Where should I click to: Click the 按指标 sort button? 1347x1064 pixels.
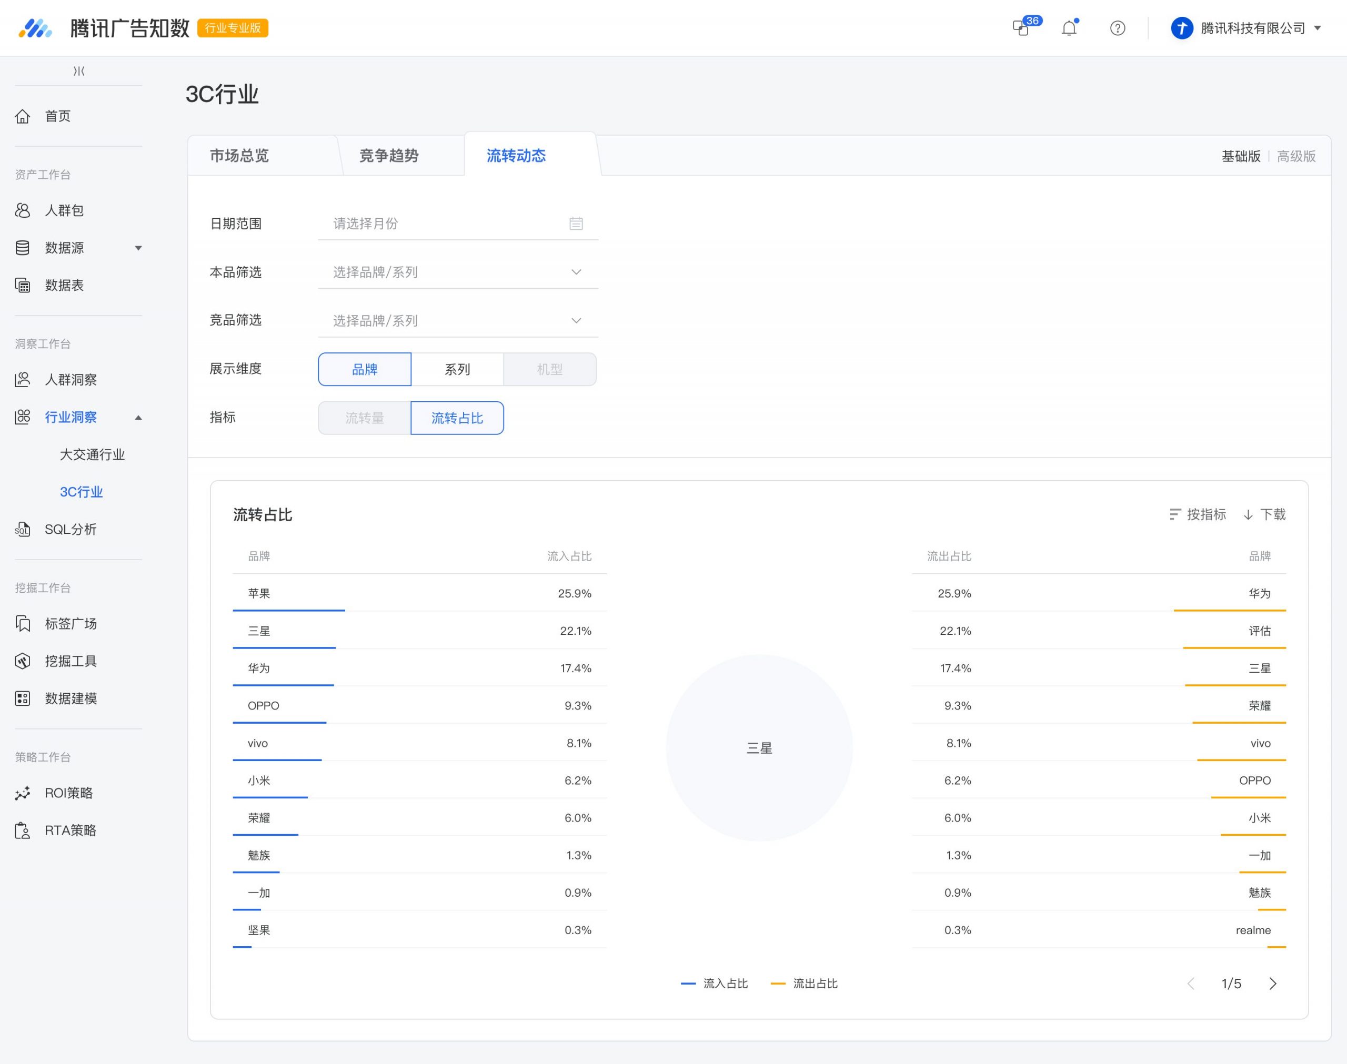pos(1198,514)
